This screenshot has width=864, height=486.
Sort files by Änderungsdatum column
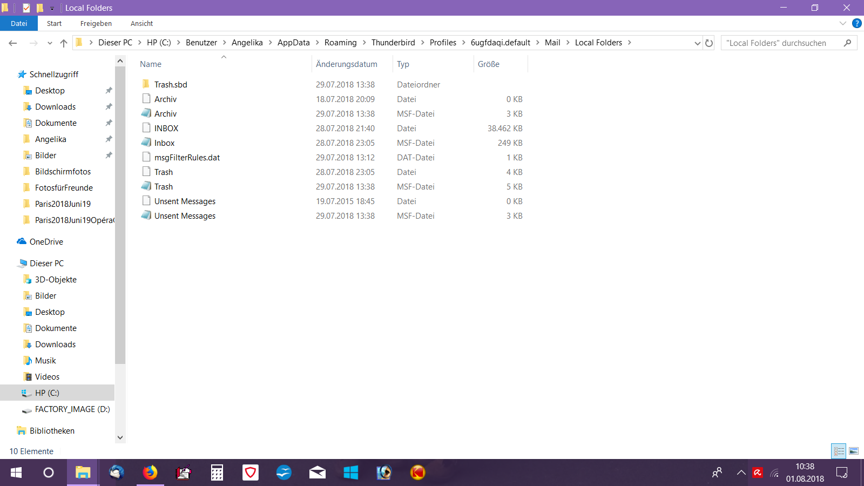click(347, 64)
